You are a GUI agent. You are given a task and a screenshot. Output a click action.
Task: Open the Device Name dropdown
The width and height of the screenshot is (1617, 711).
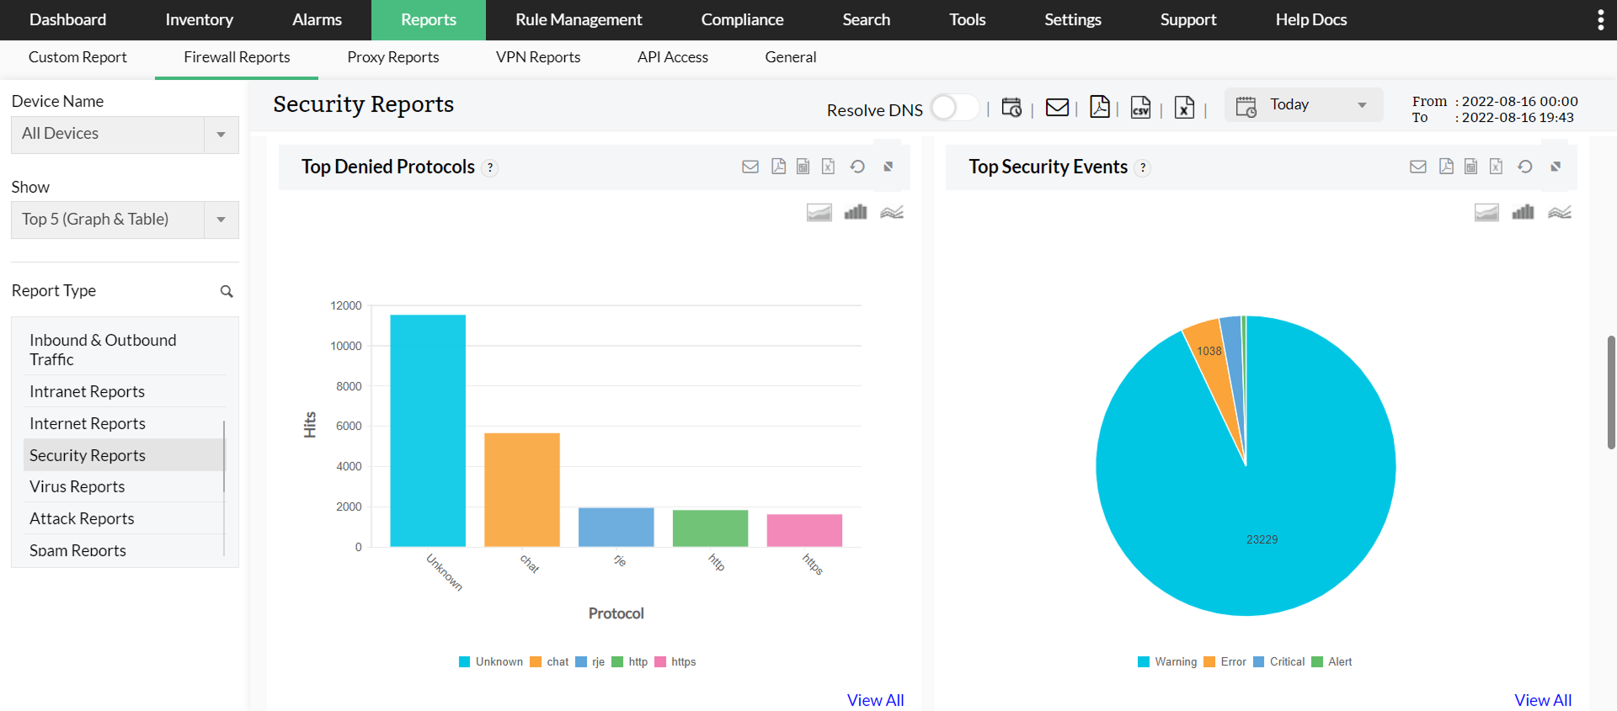(x=125, y=135)
